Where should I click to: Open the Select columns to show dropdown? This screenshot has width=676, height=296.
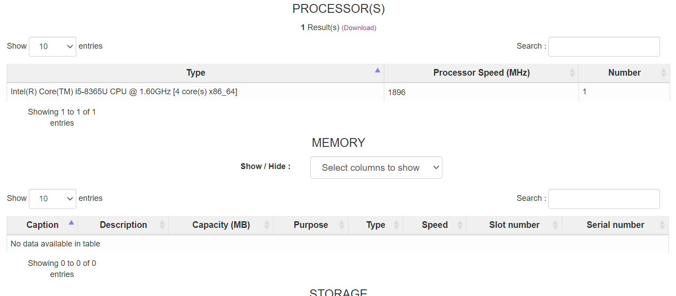[376, 167]
